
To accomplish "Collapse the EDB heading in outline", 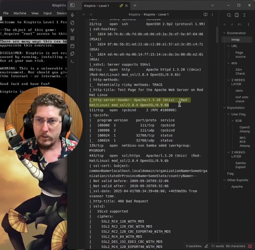I will 233,121.
